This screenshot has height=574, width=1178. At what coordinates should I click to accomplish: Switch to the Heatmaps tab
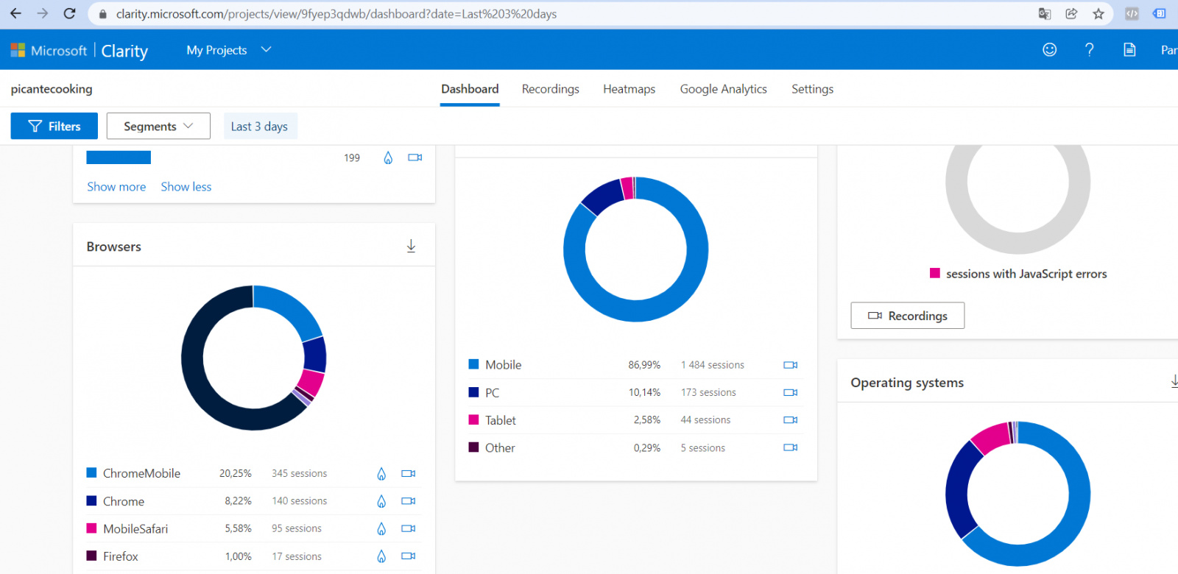[629, 89]
